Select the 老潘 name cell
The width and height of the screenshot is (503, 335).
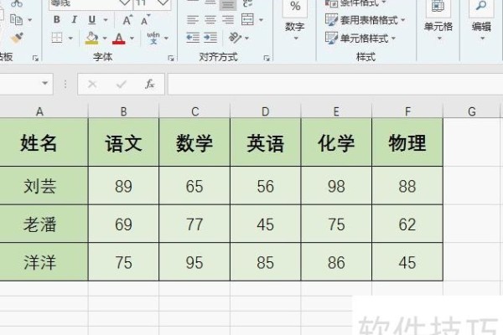pos(44,224)
